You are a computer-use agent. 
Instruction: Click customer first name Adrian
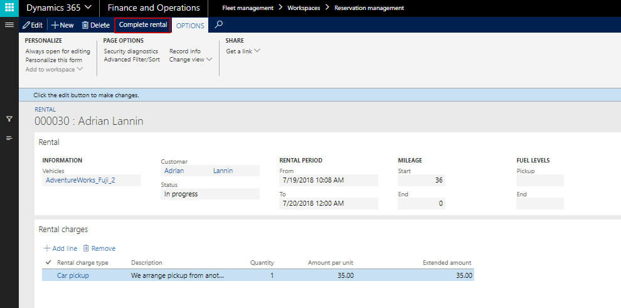[x=174, y=171]
